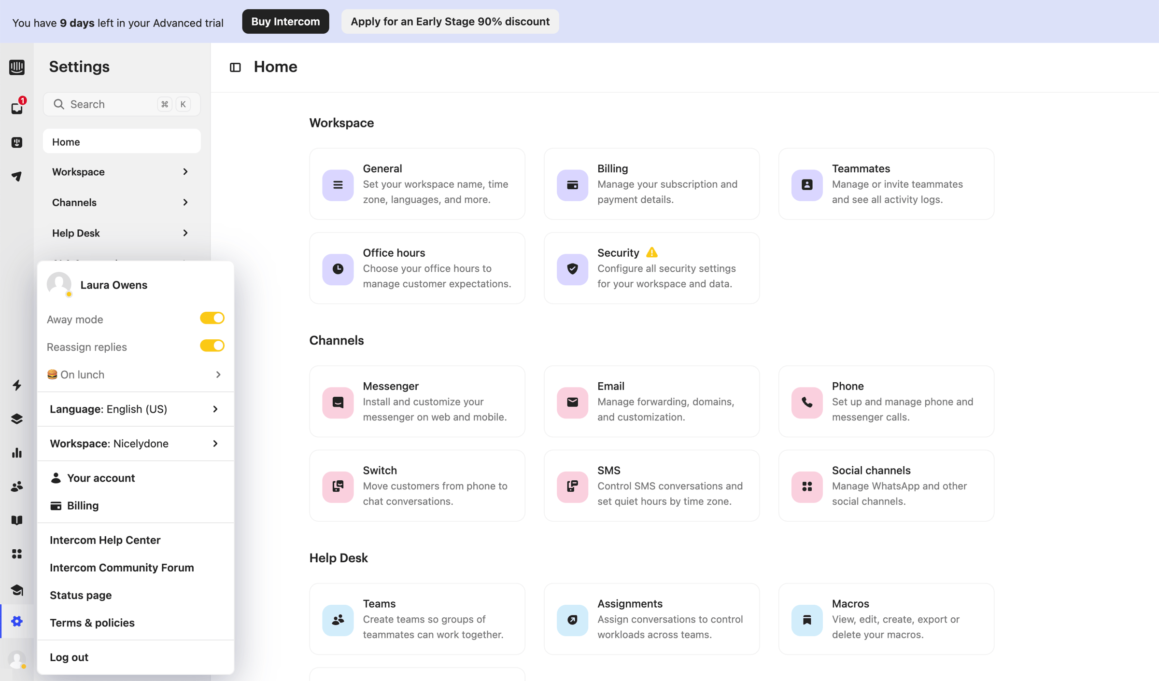Open the General settings card title
This screenshot has height=681, width=1159.
382,168
